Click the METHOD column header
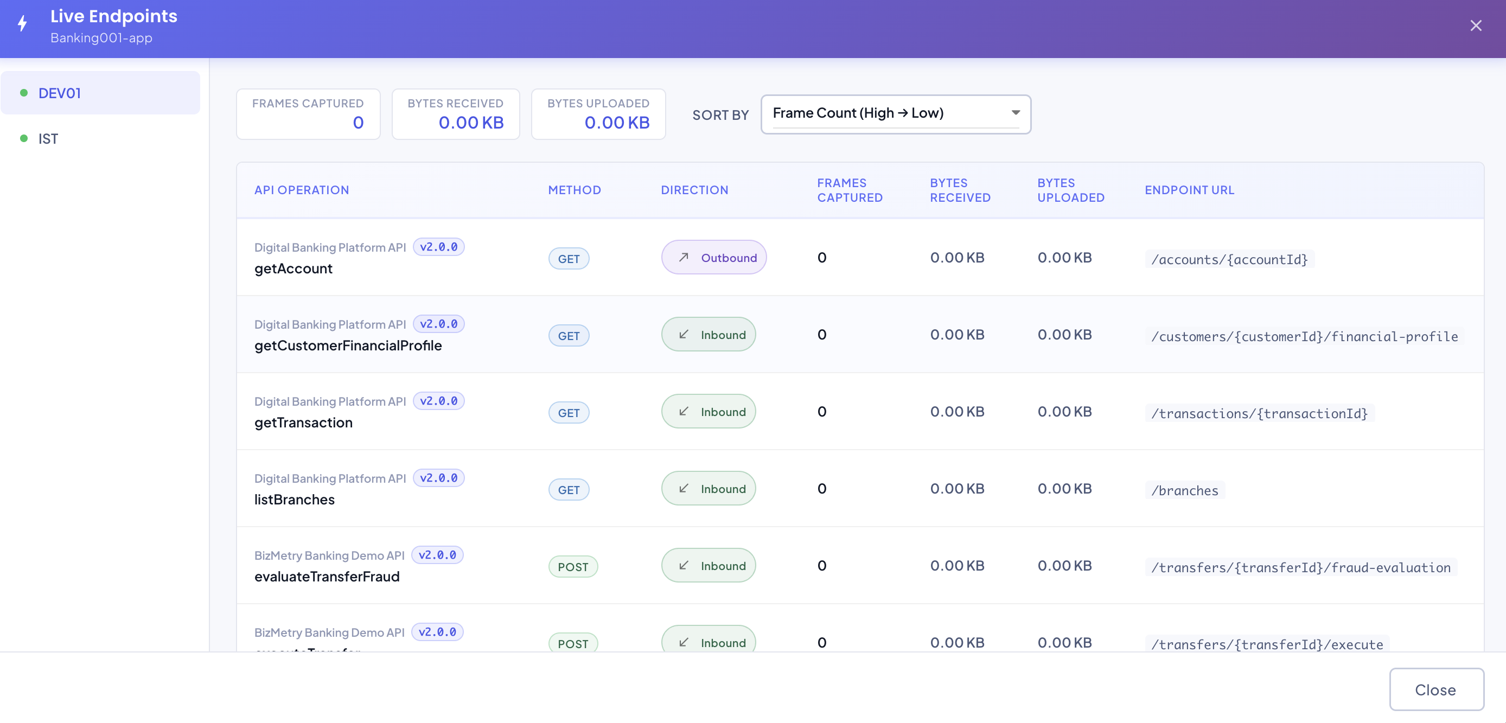1506x723 pixels. tap(574, 190)
